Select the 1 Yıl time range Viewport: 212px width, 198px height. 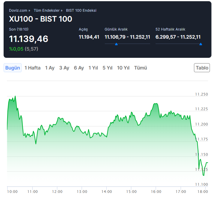coord(93,68)
